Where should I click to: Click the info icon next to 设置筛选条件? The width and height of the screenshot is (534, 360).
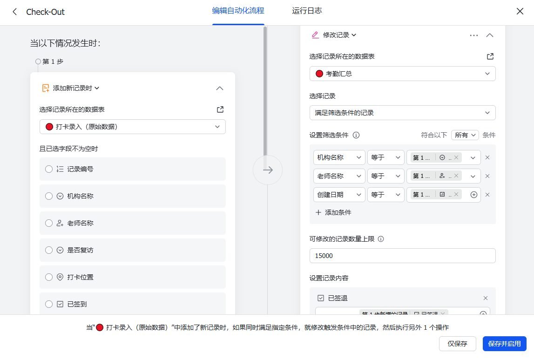click(356, 135)
